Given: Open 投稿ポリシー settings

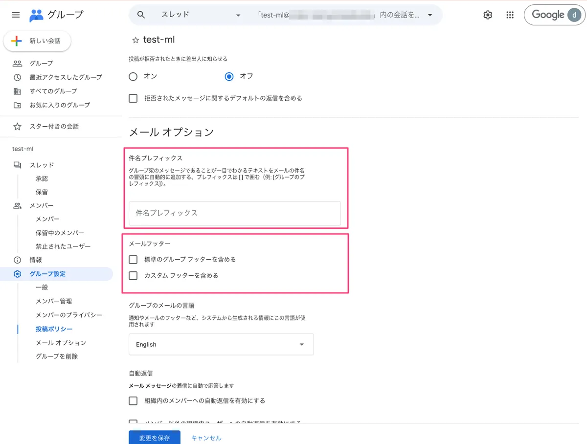Looking at the screenshot, I should pyautogui.click(x=54, y=329).
